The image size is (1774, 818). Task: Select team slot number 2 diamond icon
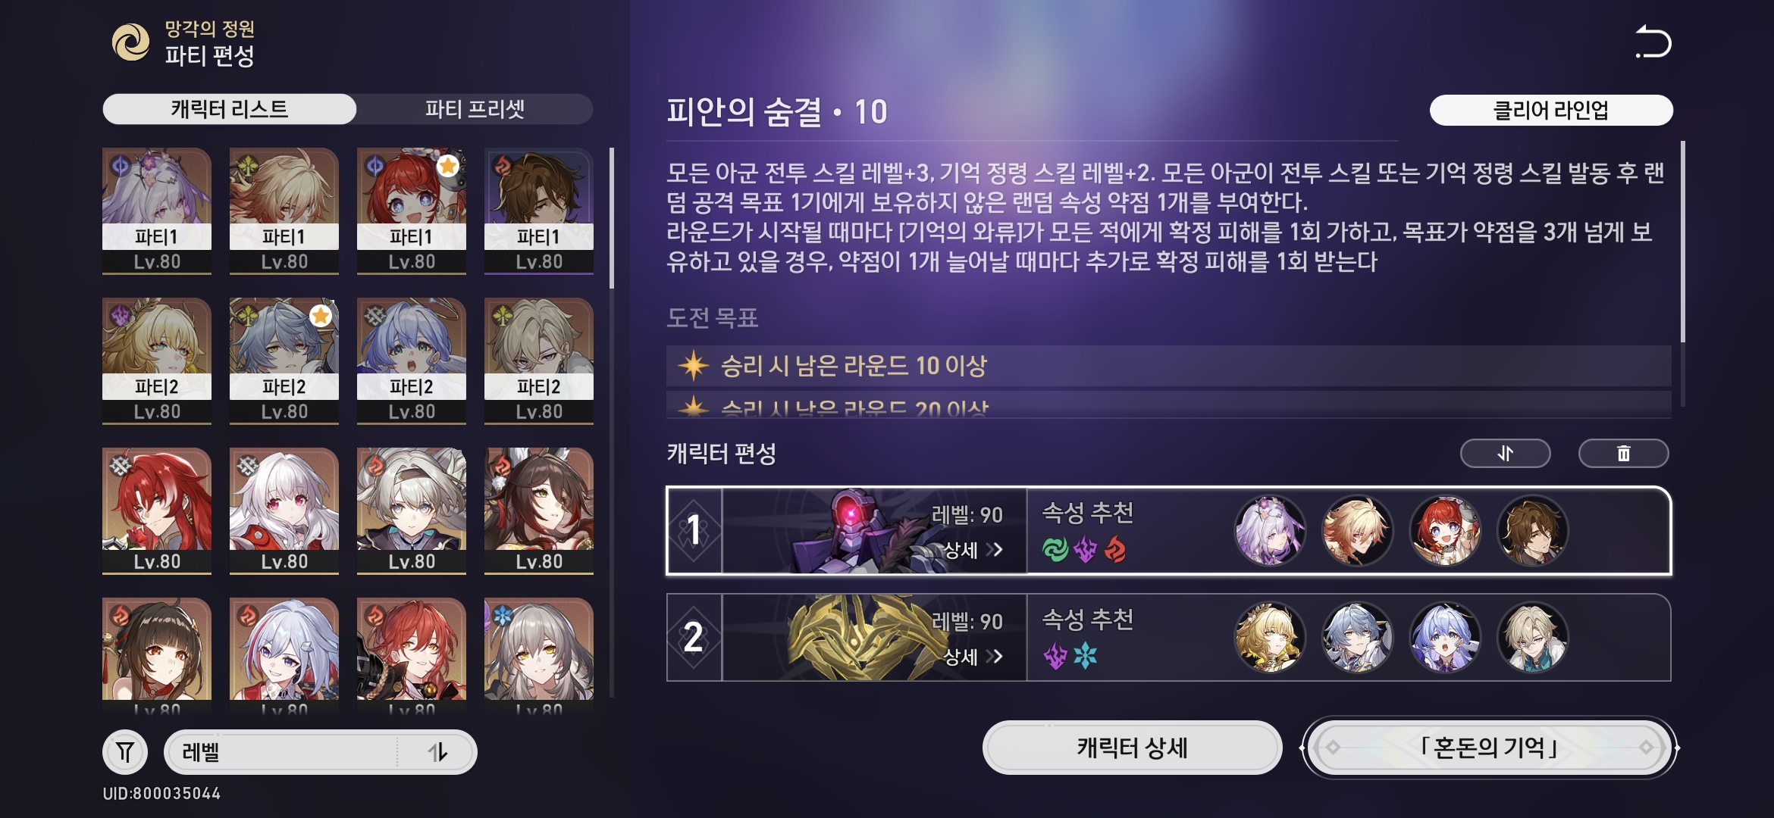coord(694,637)
